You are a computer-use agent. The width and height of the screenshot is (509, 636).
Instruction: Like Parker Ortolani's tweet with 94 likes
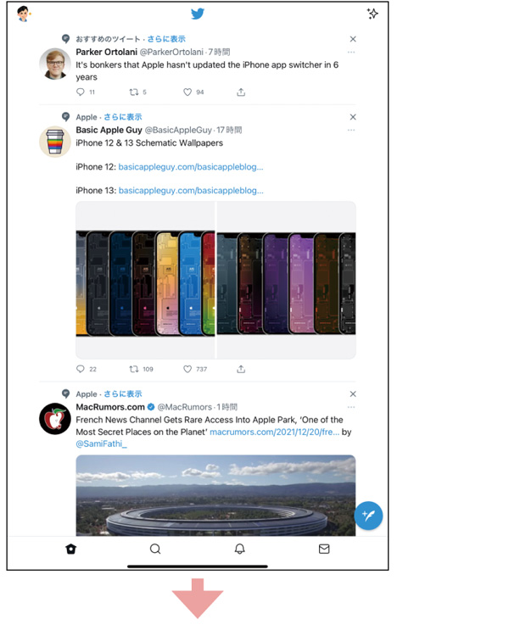click(x=187, y=92)
